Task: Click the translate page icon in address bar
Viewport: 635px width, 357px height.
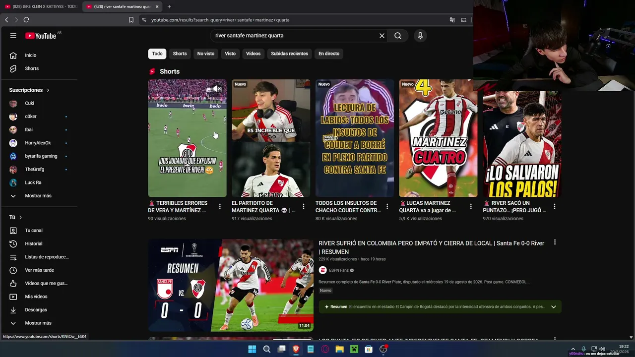Action: pyautogui.click(x=452, y=20)
